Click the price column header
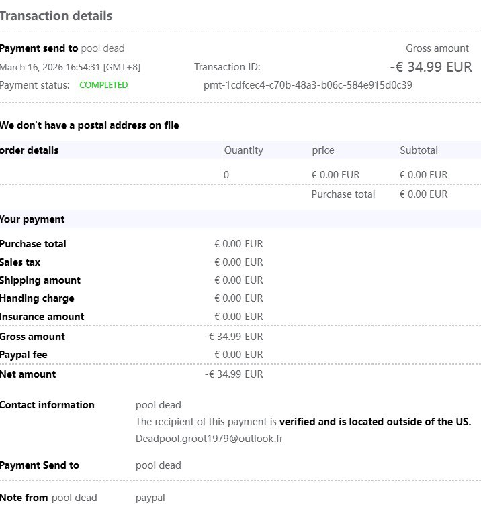This screenshot has width=481, height=509. point(322,150)
